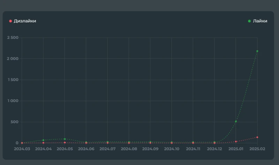Click the 2 000 y-axis value
The width and height of the screenshot is (279, 165).
[x=13, y=58]
